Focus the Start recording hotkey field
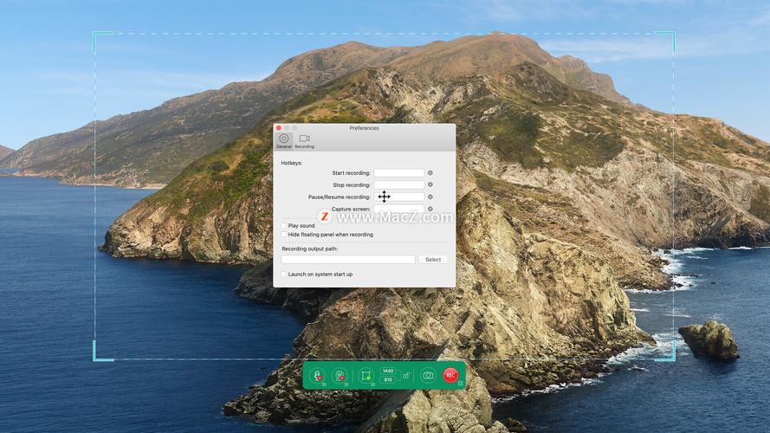 tap(398, 173)
